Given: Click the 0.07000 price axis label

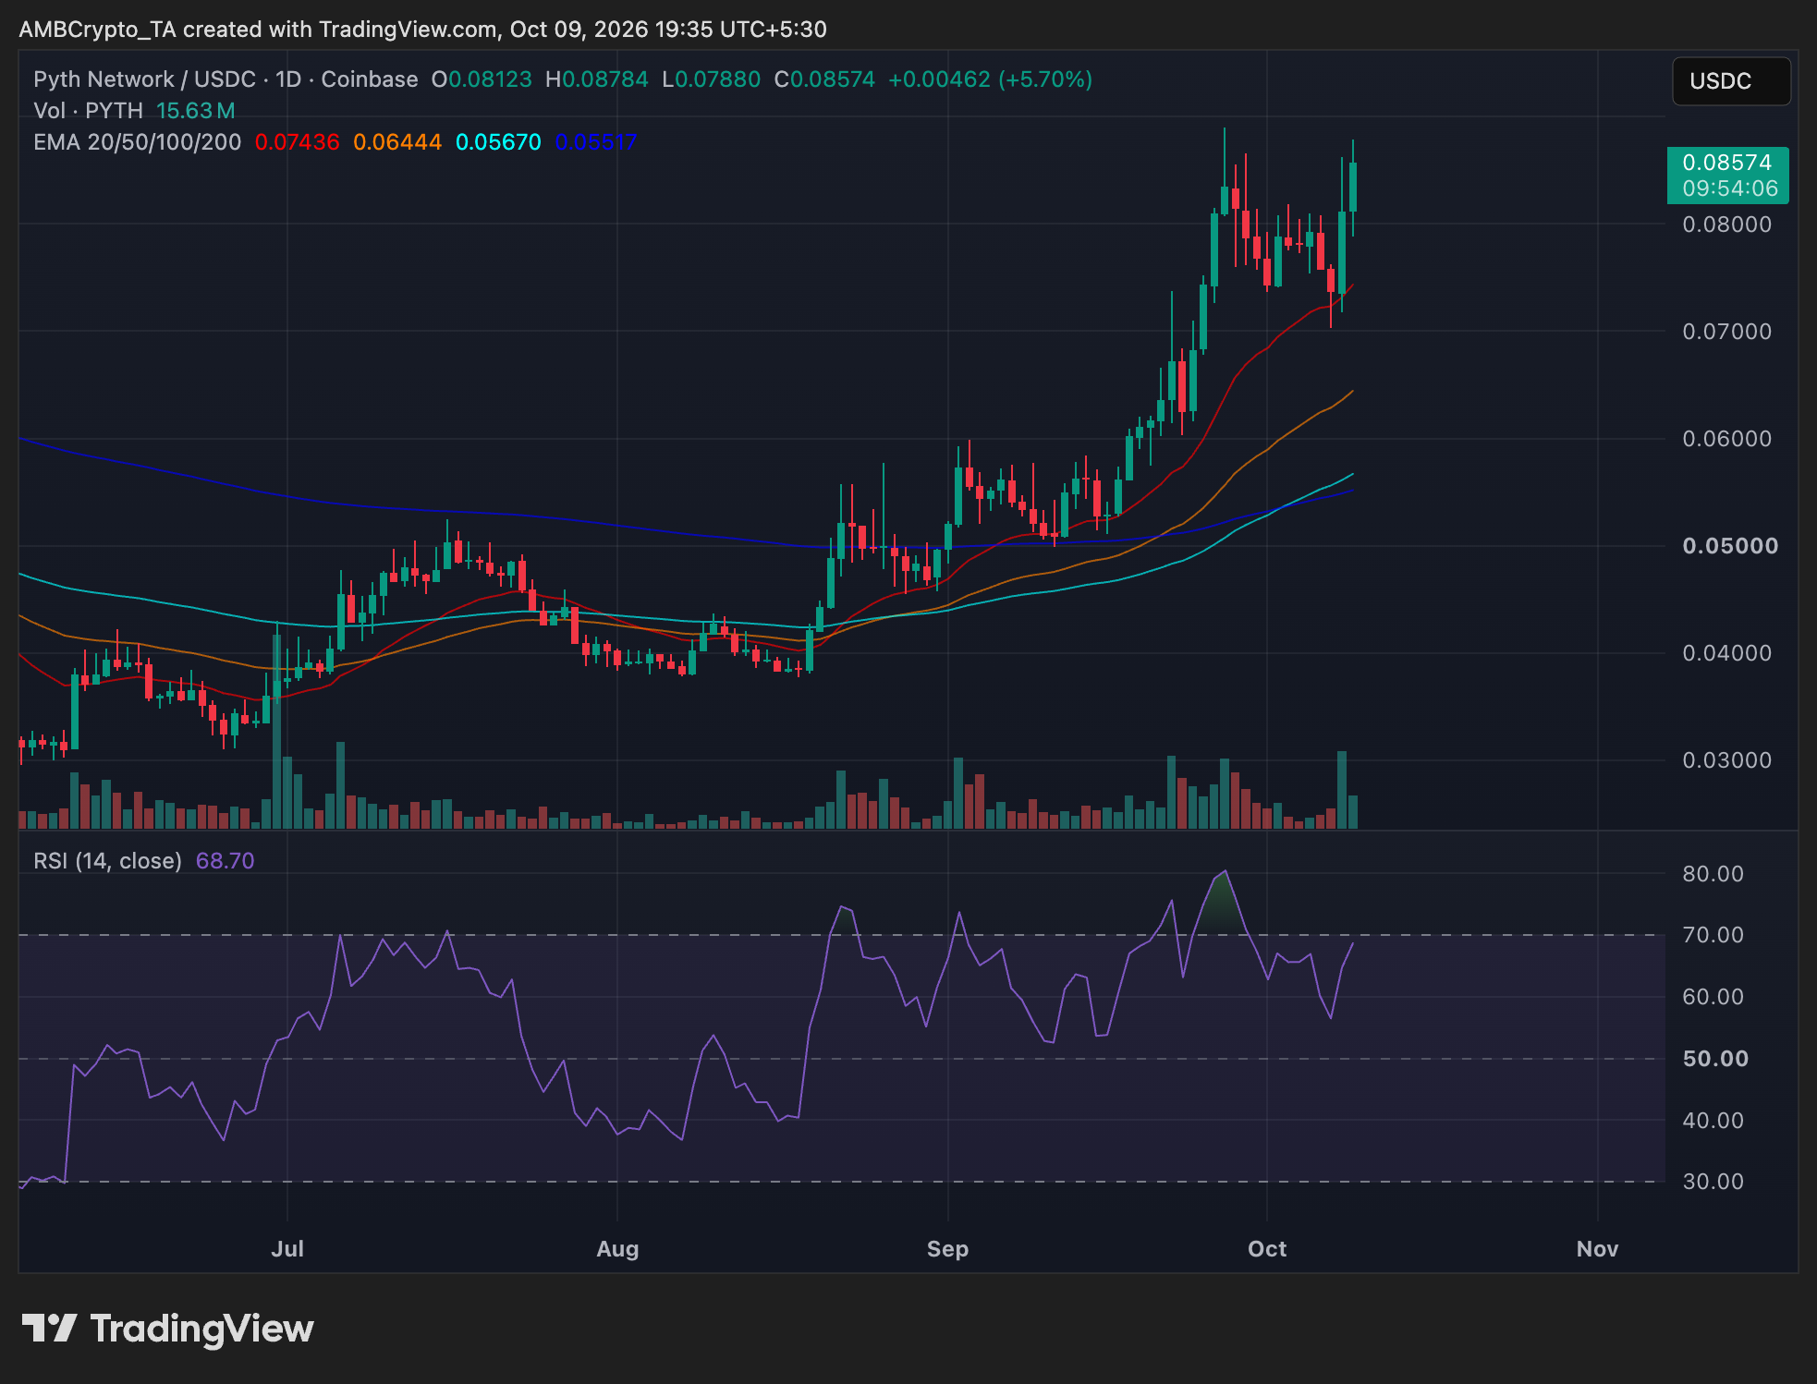Looking at the screenshot, I should tap(1727, 332).
